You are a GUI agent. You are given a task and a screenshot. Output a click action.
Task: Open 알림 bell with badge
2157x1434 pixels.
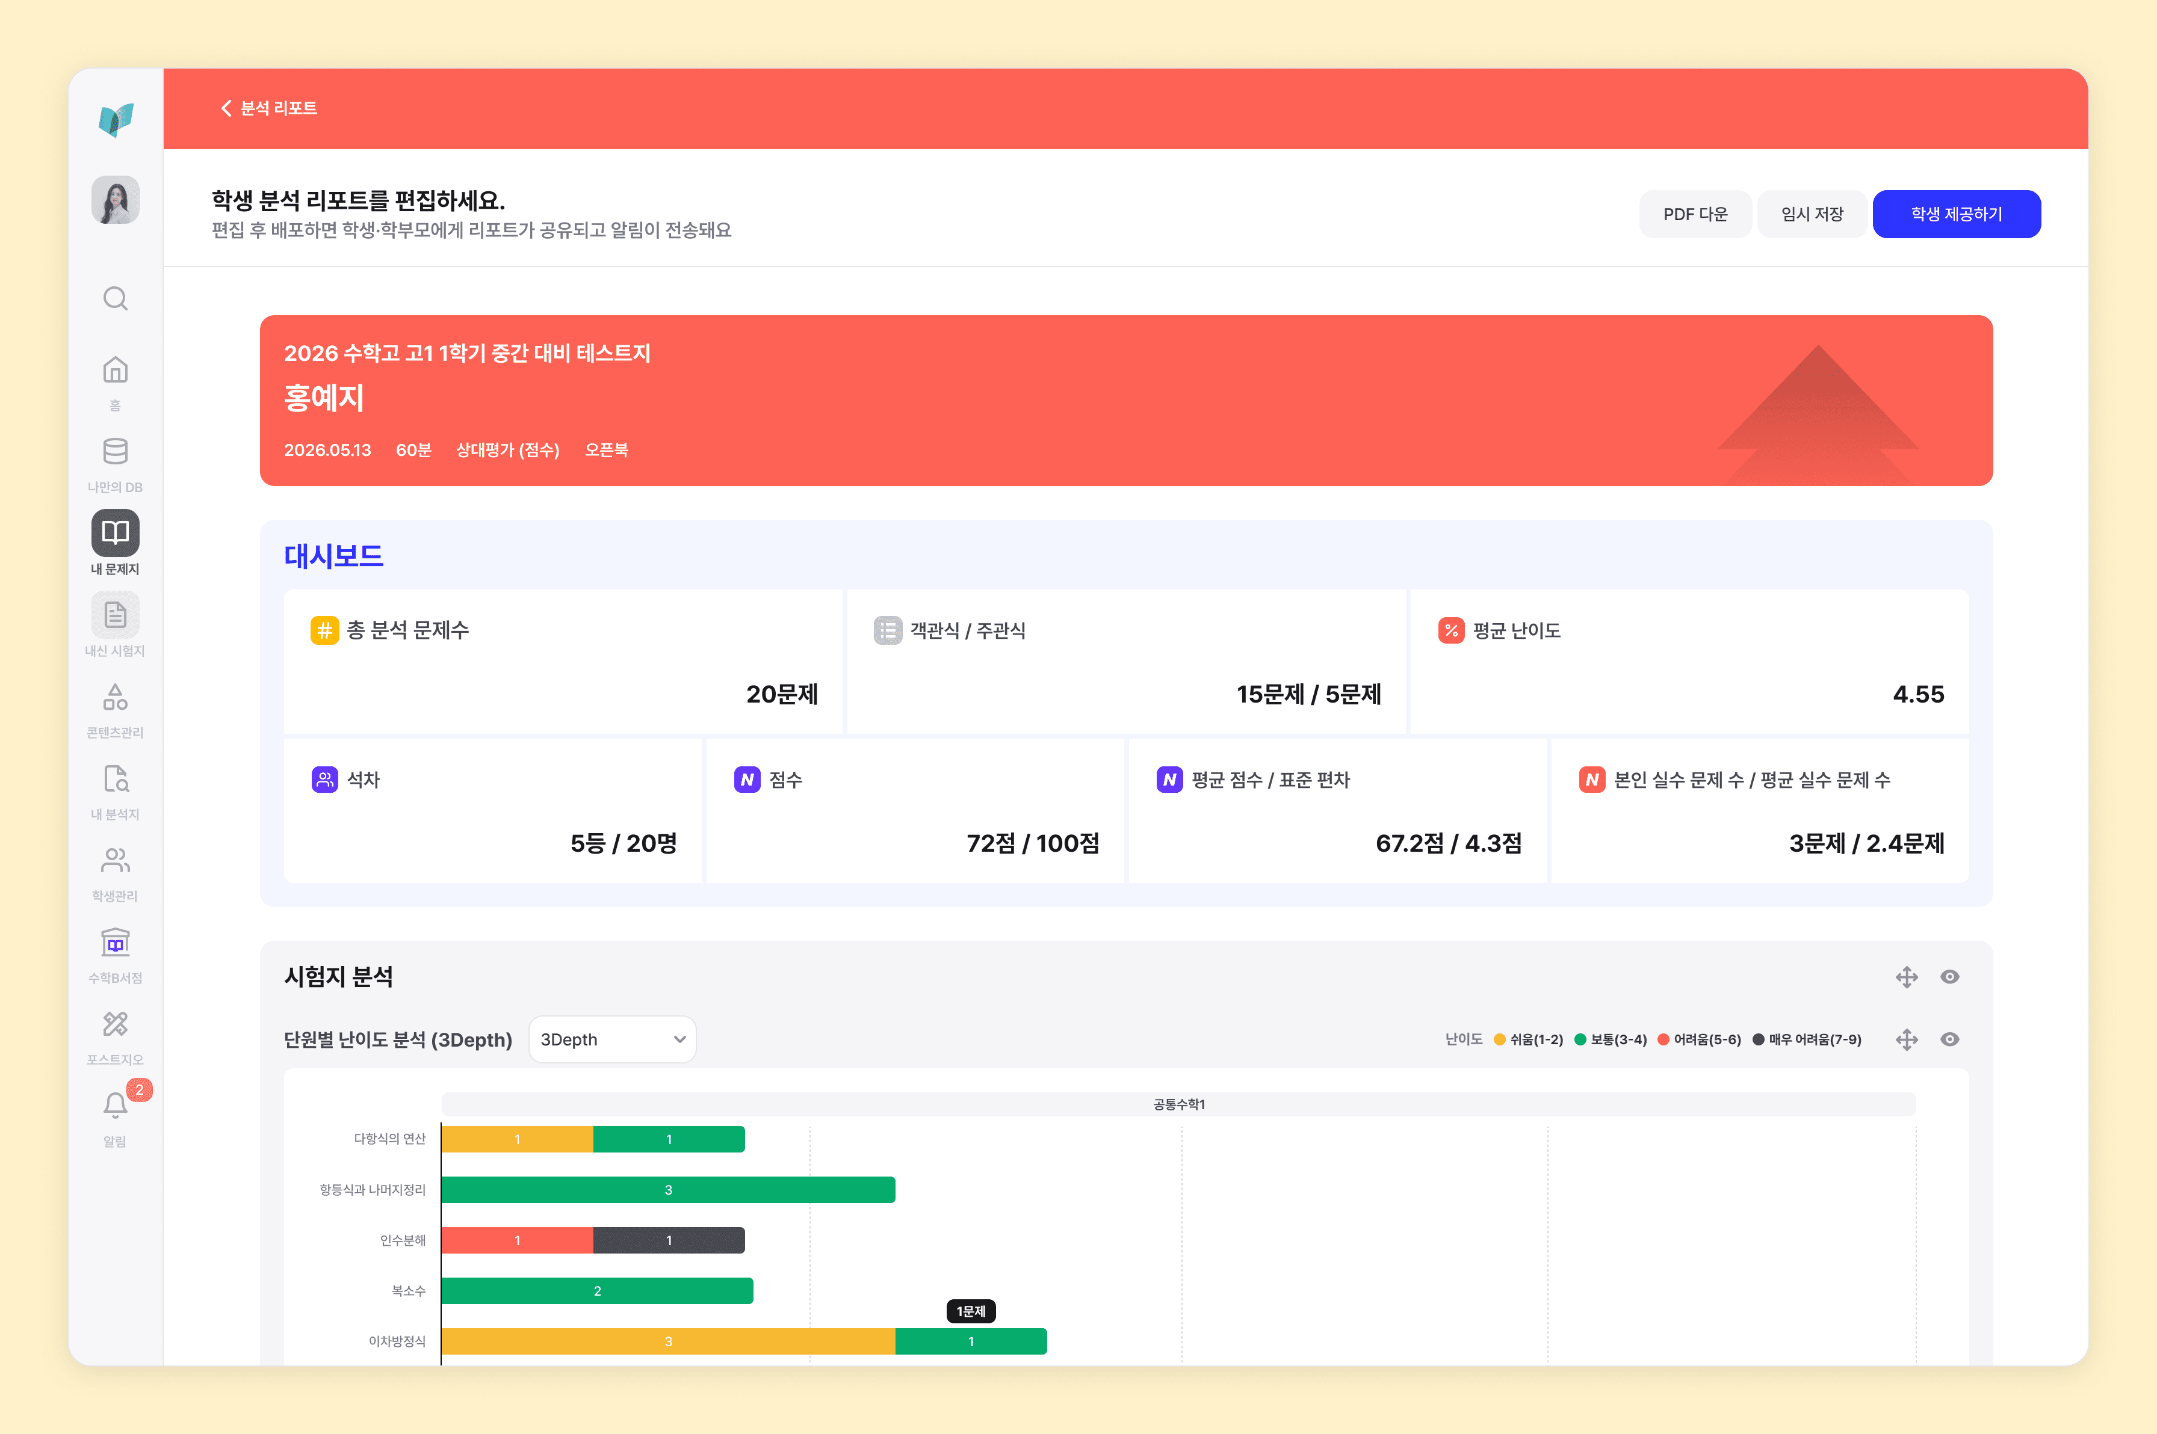[x=116, y=1105]
